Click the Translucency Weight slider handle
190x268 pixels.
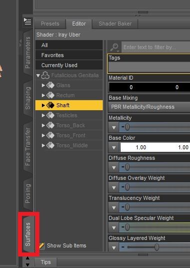[127, 207]
